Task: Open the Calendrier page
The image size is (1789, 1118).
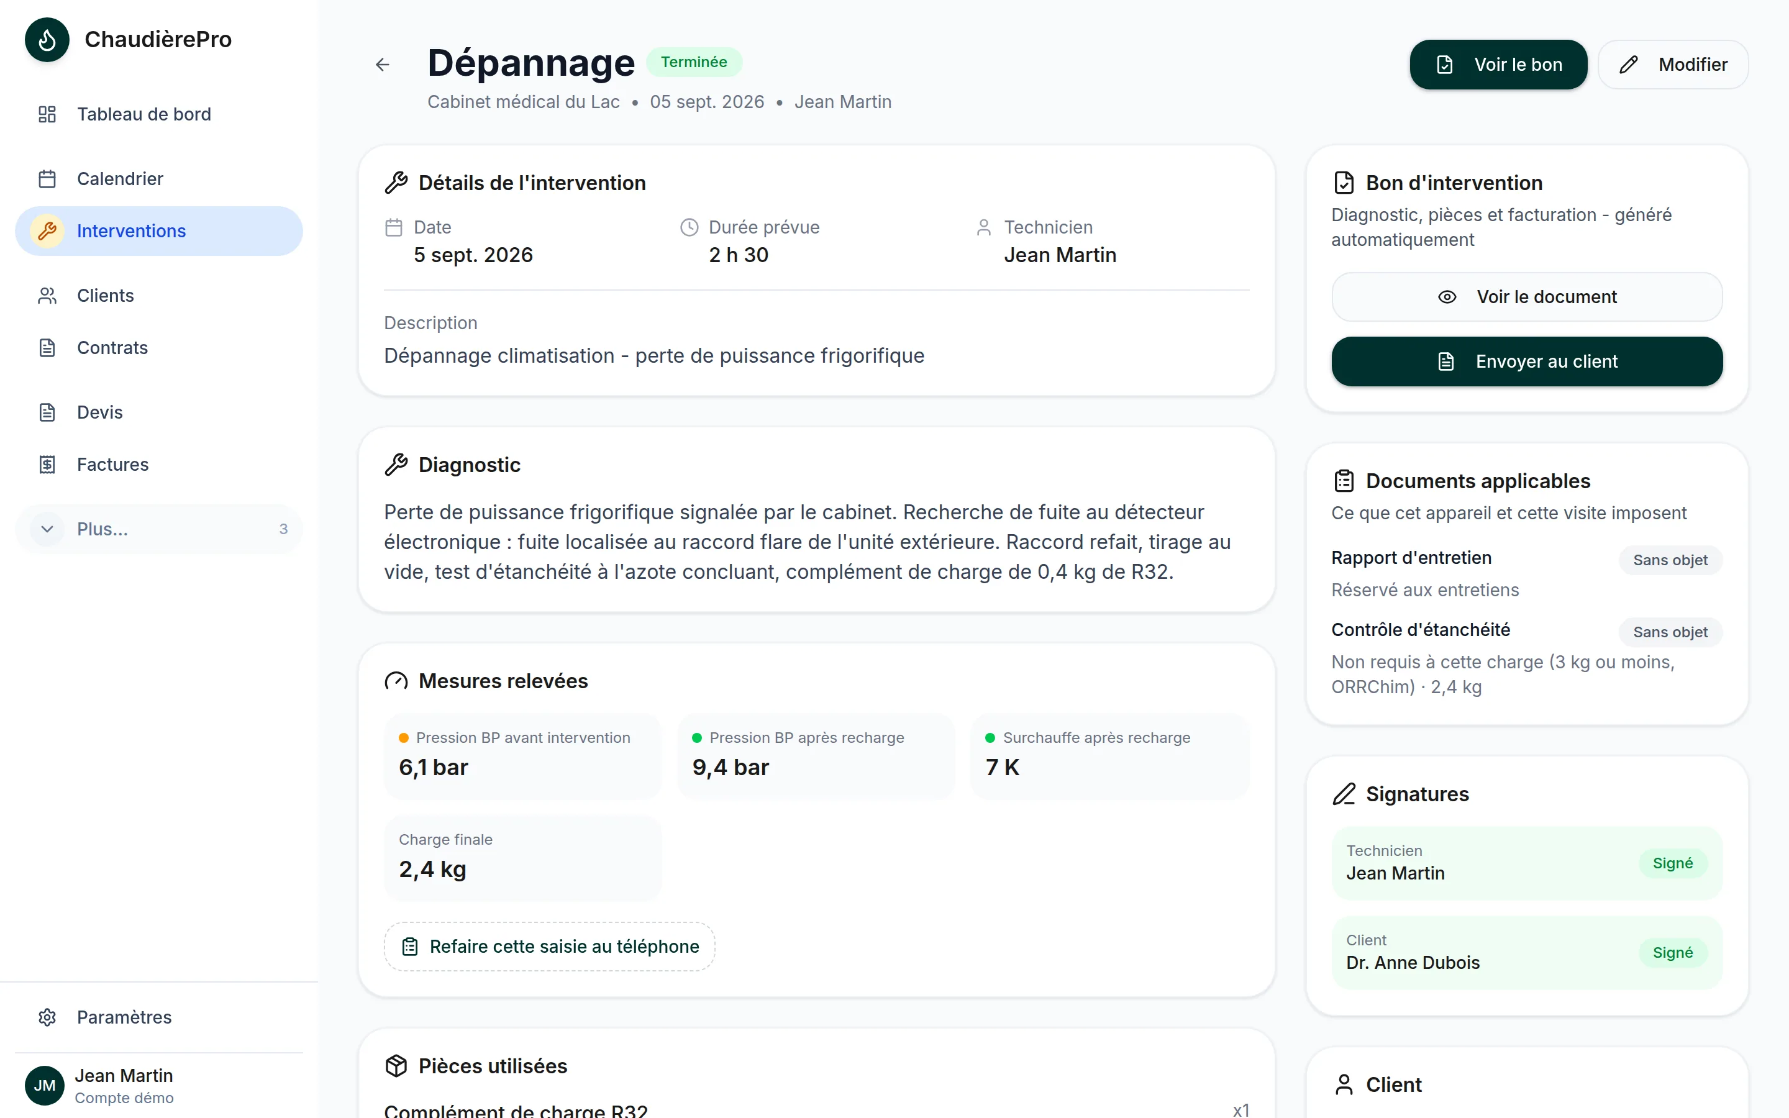Action: pyautogui.click(x=158, y=179)
